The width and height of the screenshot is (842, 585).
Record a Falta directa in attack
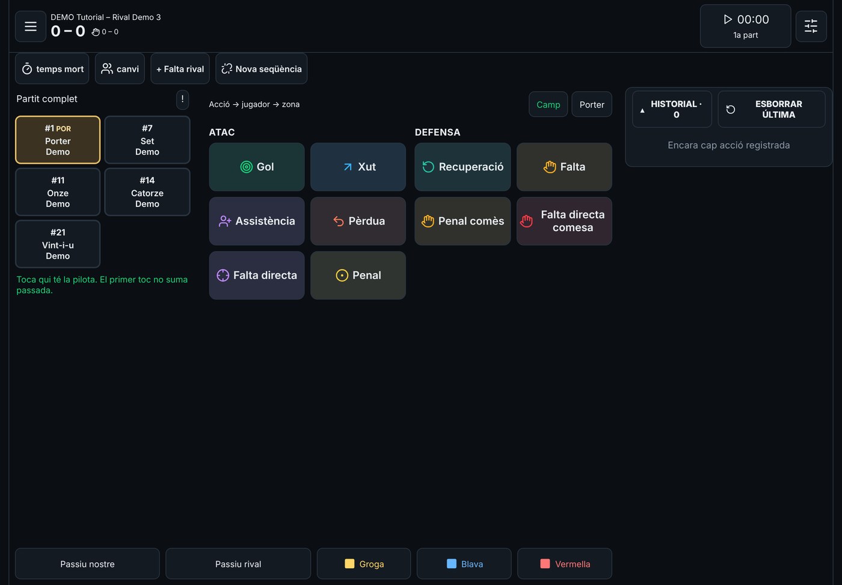pos(257,275)
